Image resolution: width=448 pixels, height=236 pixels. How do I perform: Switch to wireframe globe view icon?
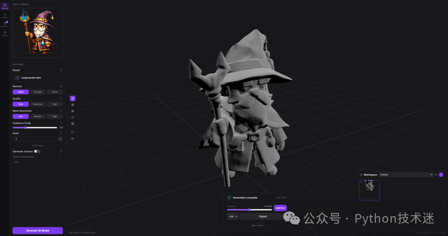73,111
